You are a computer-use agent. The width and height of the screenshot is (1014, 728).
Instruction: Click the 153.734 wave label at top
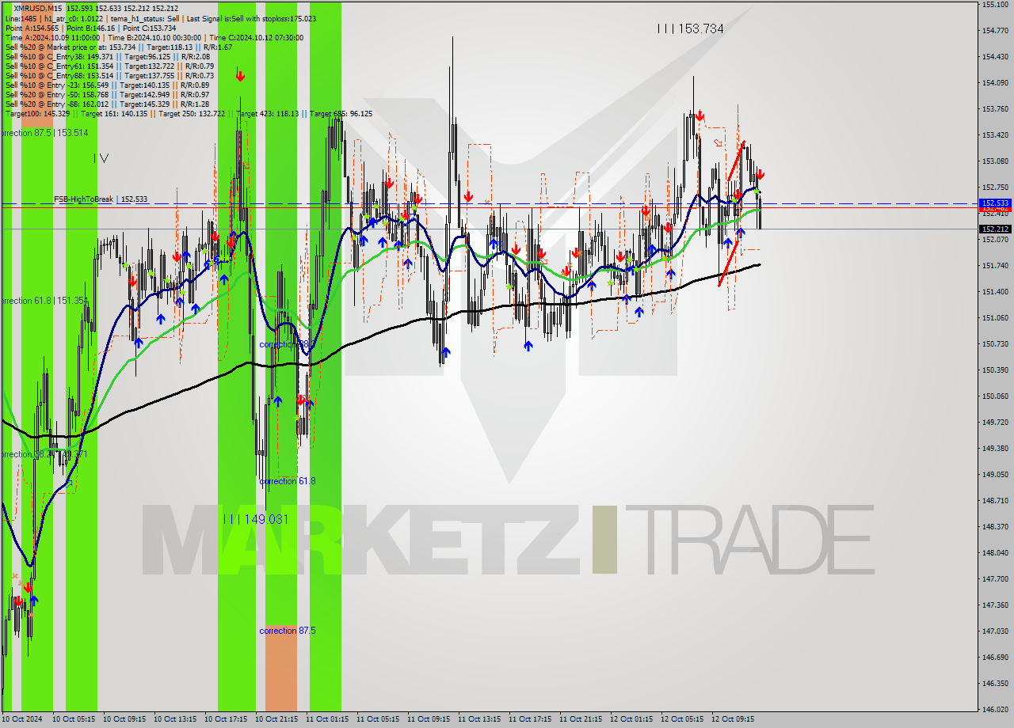690,28
